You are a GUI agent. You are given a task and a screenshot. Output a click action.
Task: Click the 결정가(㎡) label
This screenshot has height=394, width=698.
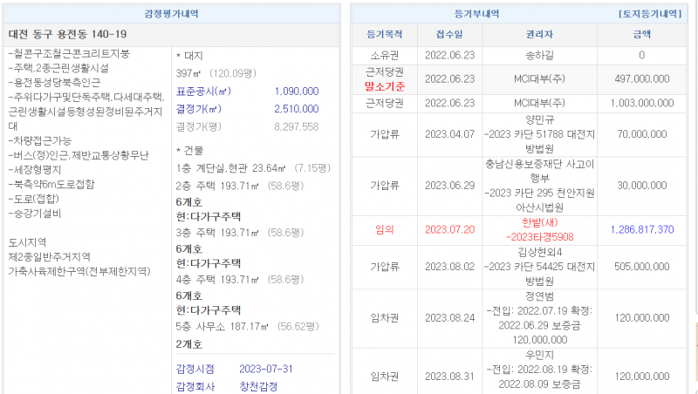(200, 109)
